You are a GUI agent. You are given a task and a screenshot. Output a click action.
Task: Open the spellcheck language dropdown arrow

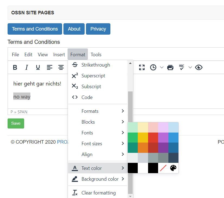pos(190,67)
